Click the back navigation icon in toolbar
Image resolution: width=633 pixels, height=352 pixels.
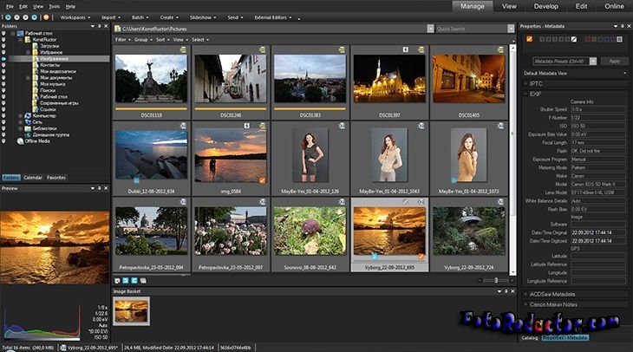click(6, 16)
